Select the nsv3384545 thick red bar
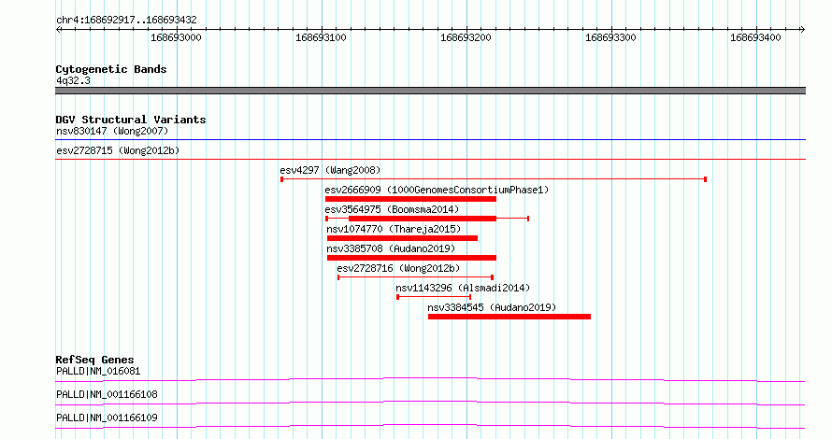The image size is (832, 439). [x=509, y=317]
